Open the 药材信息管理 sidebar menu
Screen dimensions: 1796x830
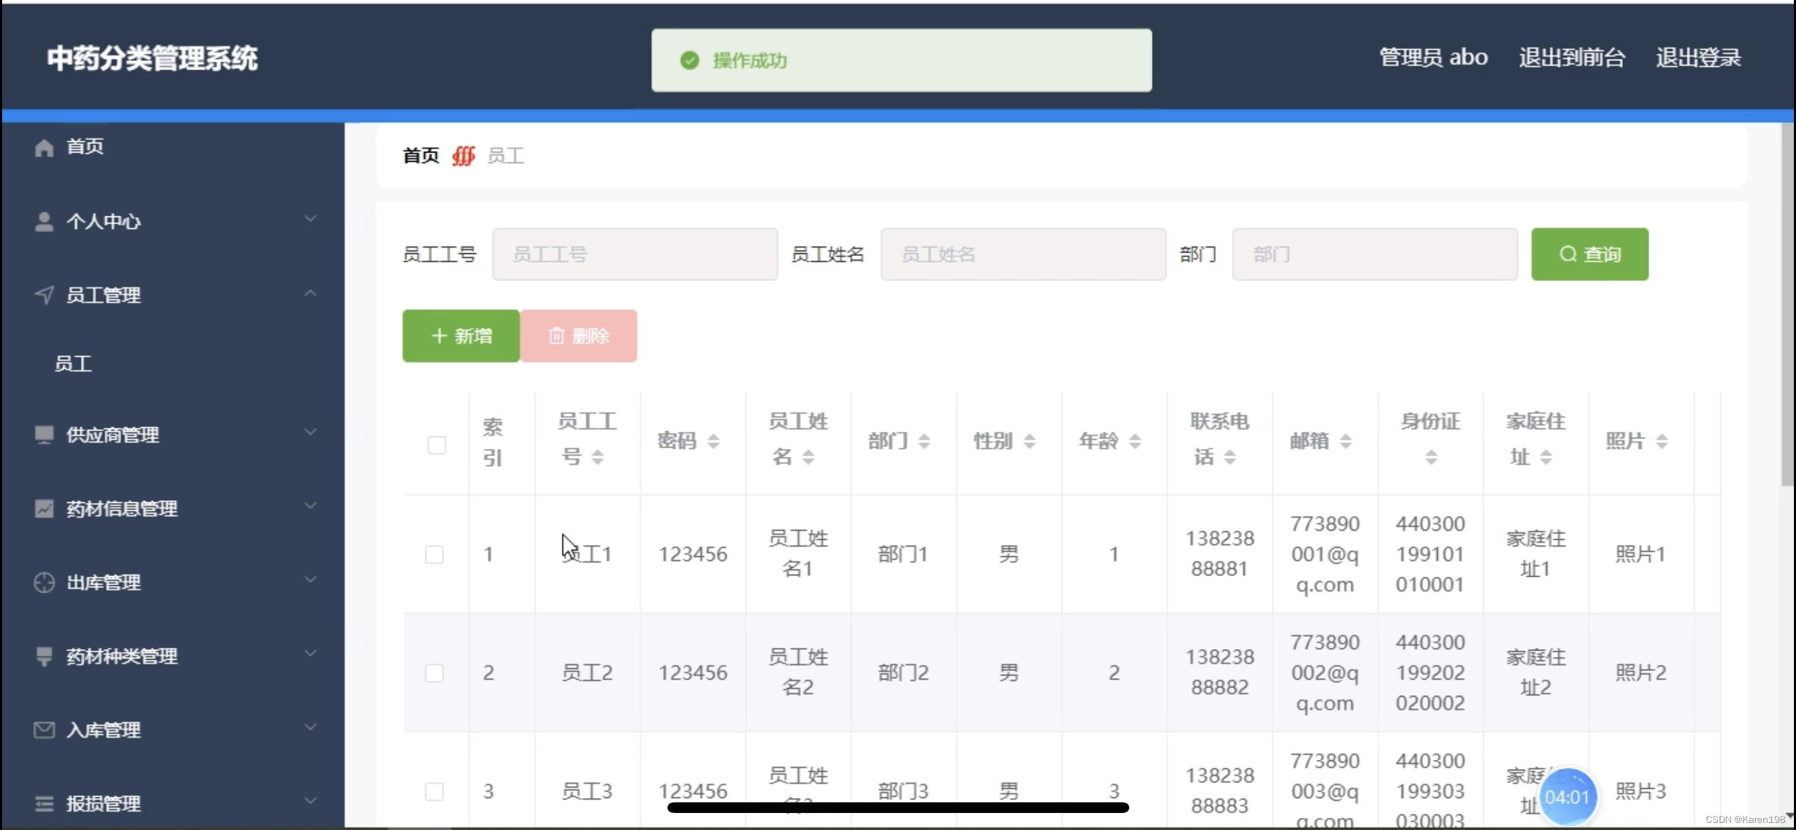point(172,509)
